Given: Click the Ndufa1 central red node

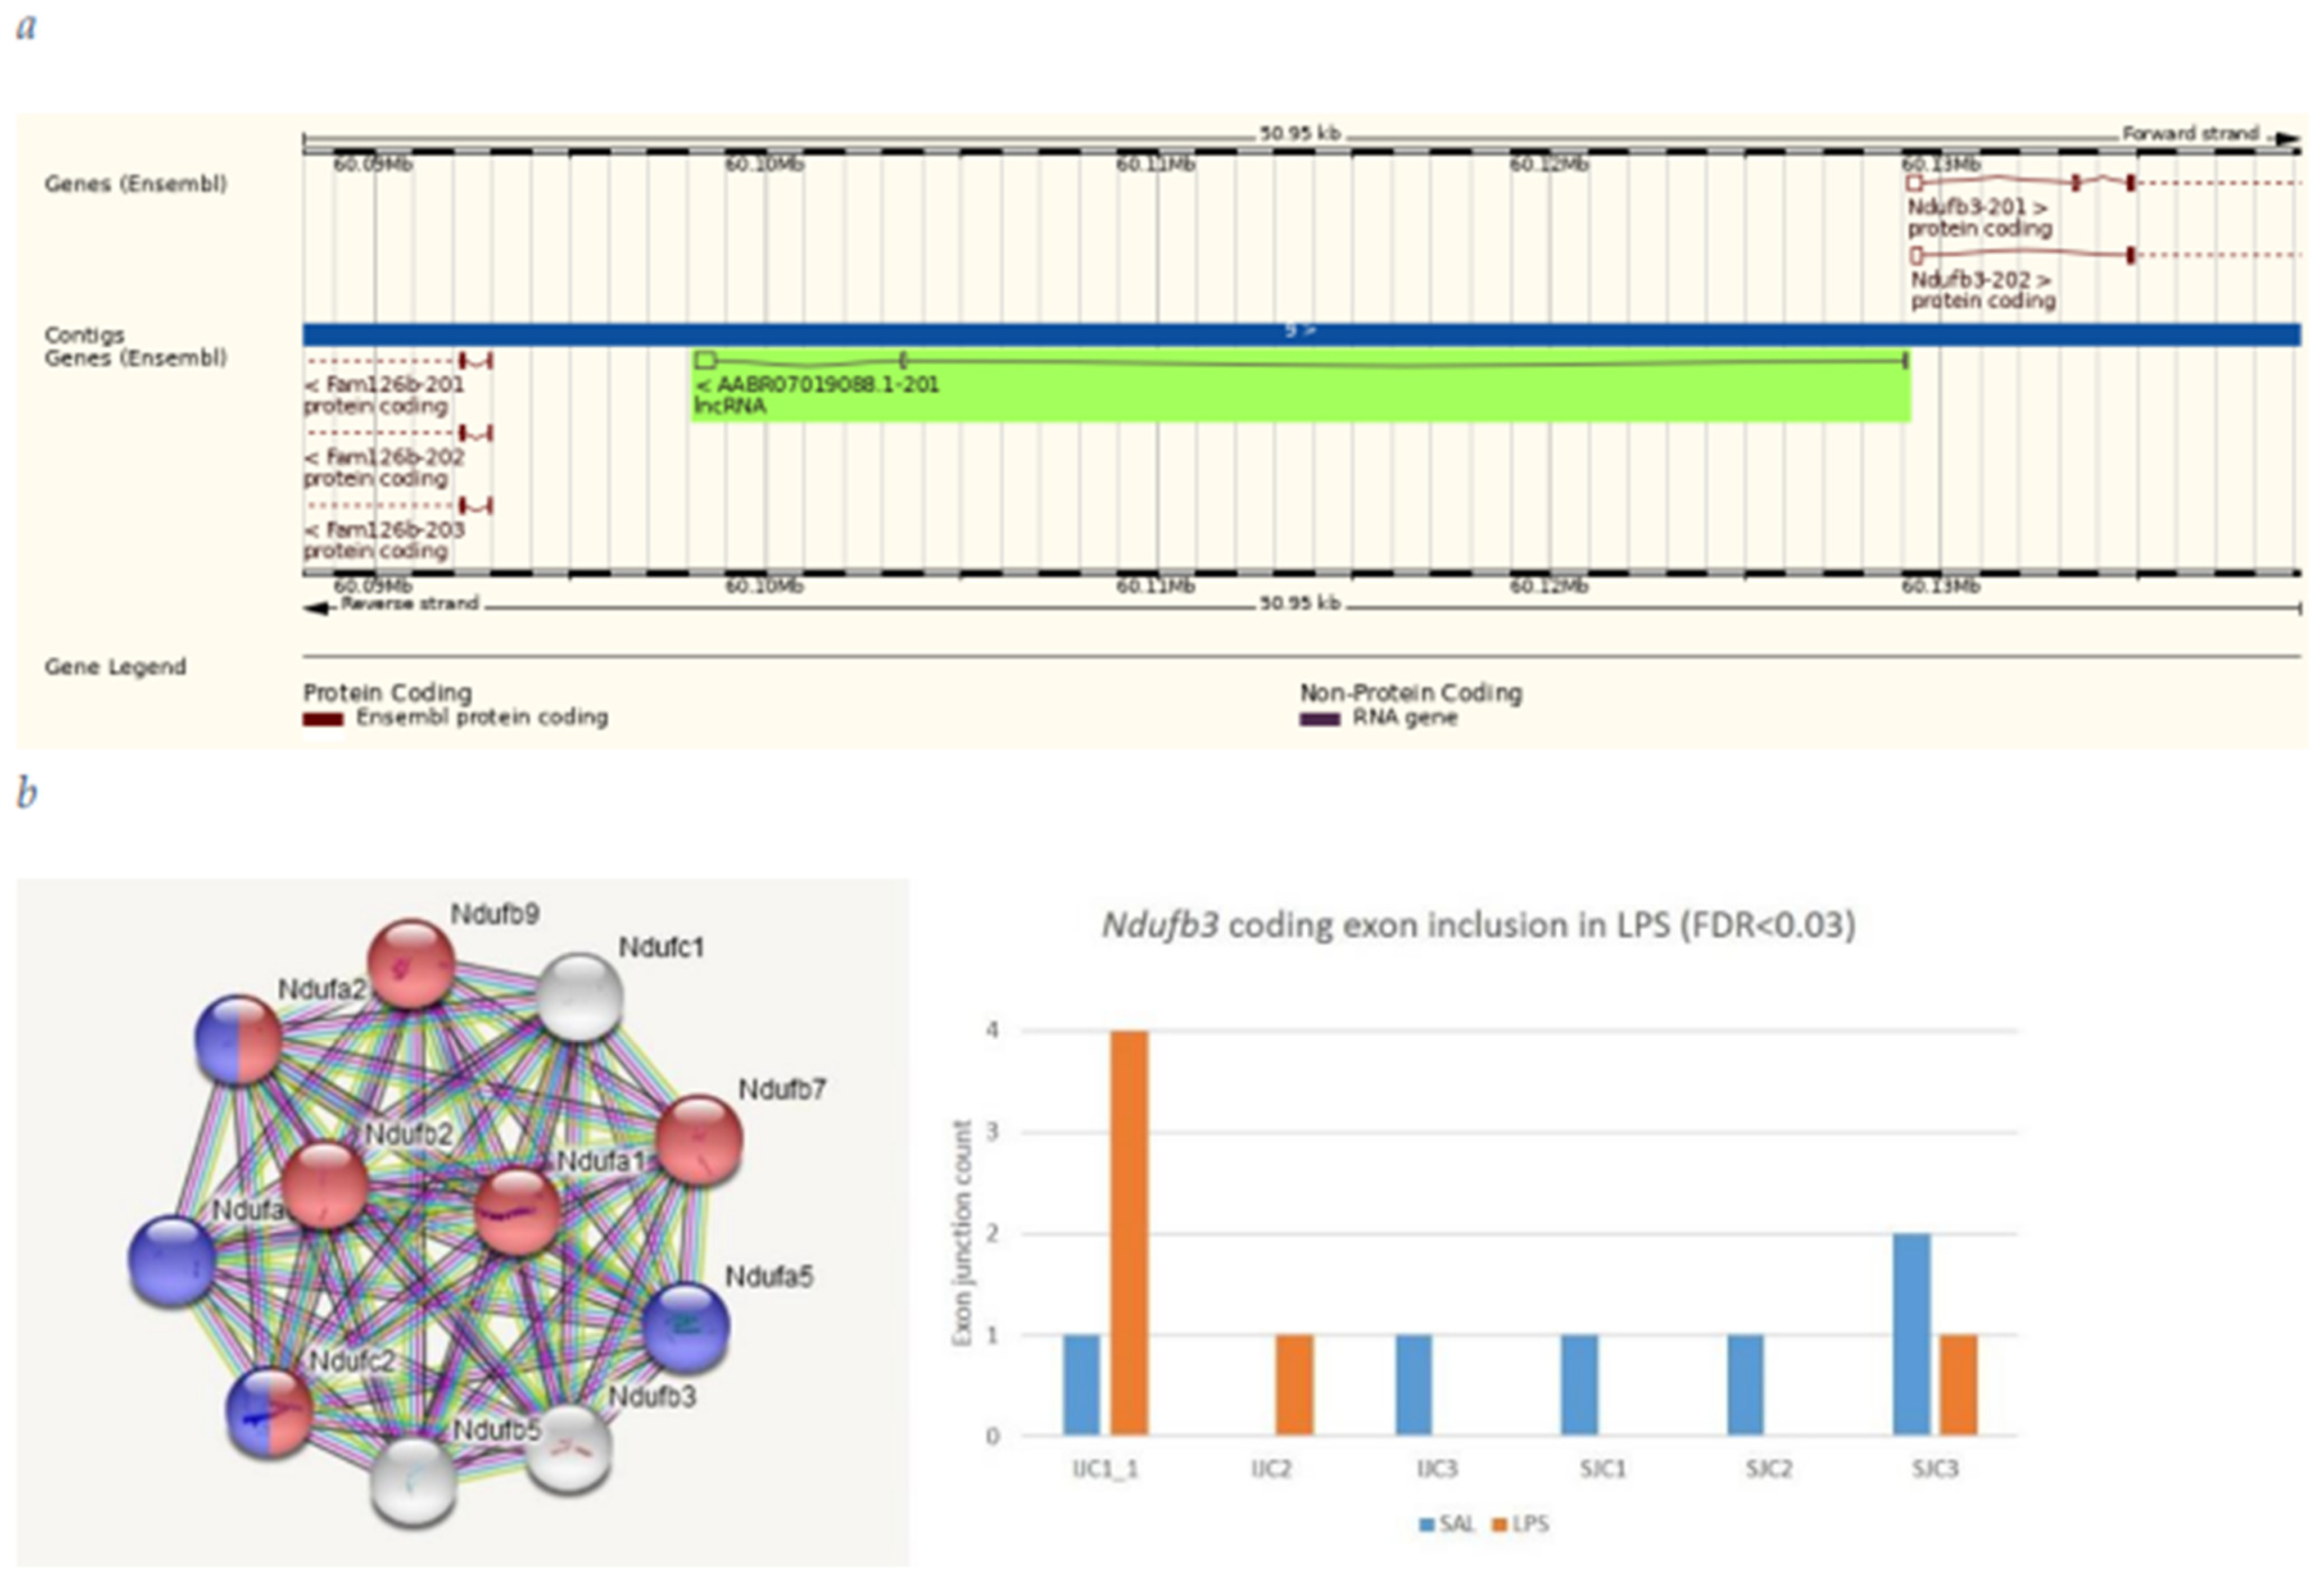Looking at the screenshot, I should (x=517, y=1213).
